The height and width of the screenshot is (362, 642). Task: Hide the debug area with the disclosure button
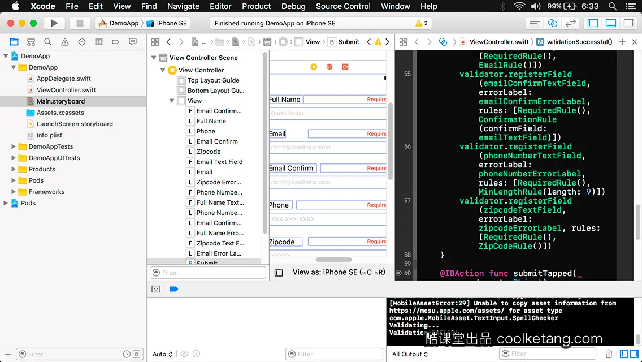click(x=156, y=289)
